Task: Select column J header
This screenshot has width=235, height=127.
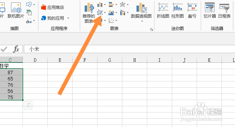Action: pyautogui.click(x=184, y=60)
